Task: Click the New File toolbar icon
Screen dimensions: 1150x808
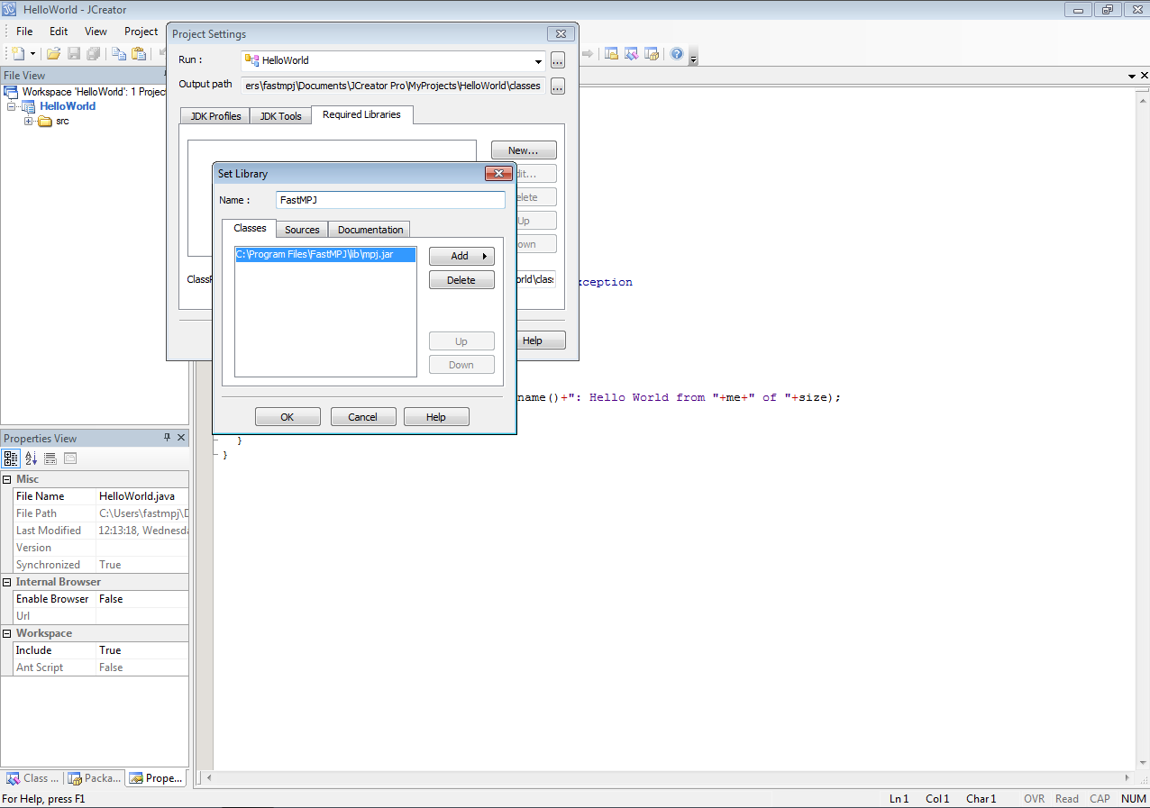Action: (x=18, y=54)
